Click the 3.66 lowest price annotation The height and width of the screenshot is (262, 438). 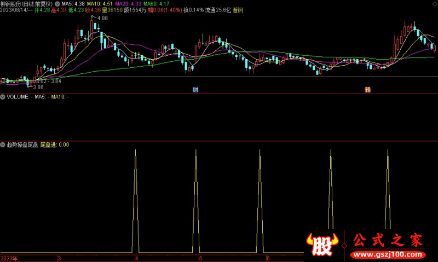tap(38, 88)
